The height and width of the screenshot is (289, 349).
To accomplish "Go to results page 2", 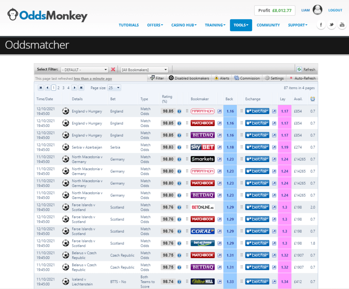I will tap(59, 88).
